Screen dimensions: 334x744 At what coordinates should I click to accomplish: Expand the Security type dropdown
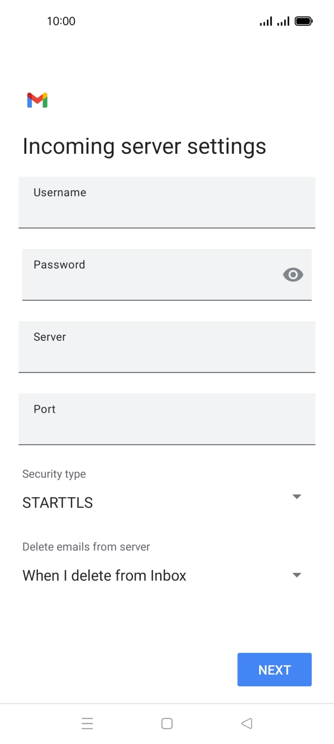pyautogui.click(x=297, y=496)
